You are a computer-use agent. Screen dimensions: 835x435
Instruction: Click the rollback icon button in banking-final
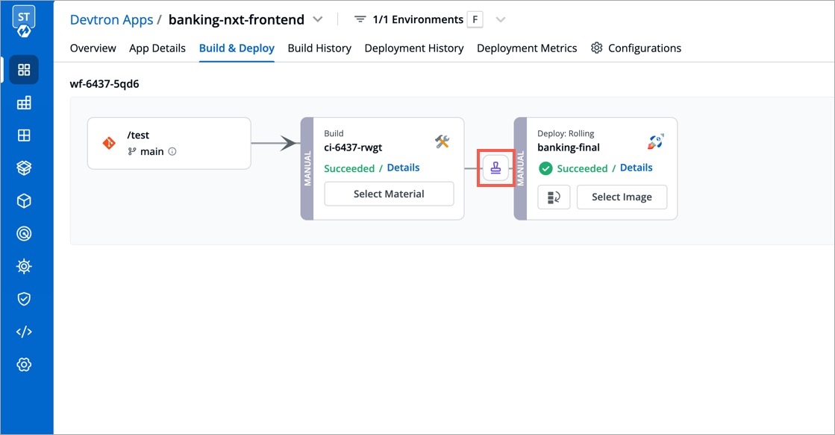pos(554,197)
